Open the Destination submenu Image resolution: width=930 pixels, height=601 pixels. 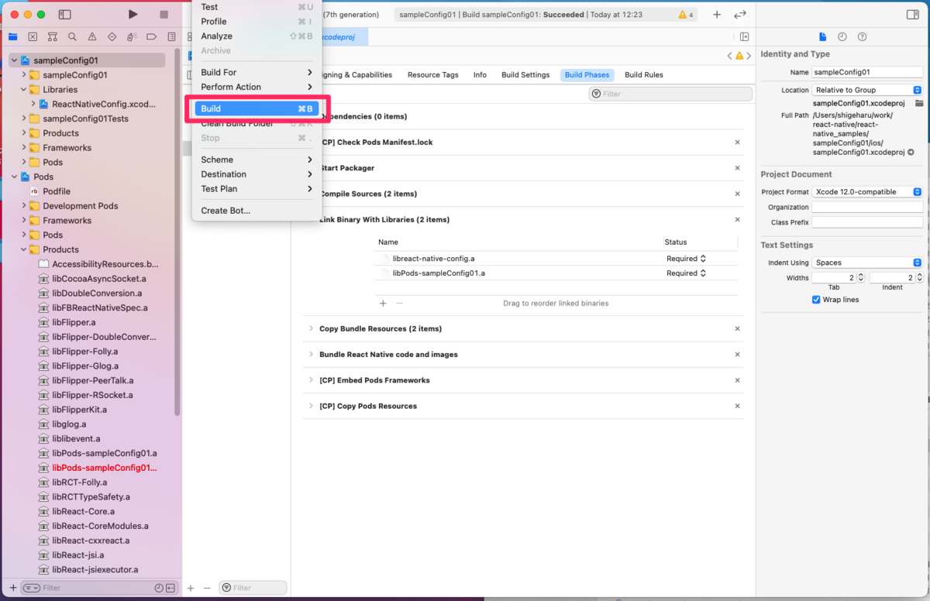tap(257, 174)
